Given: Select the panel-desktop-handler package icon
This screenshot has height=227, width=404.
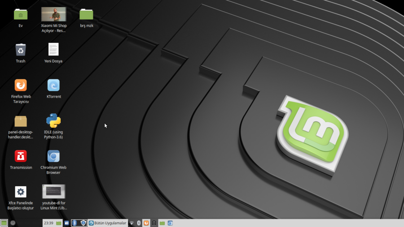Looking at the screenshot, I should pyautogui.click(x=21, y=121).
